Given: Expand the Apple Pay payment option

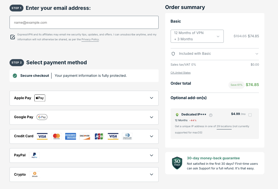Looking at the screenshot, I should click(x=152, y=98).
